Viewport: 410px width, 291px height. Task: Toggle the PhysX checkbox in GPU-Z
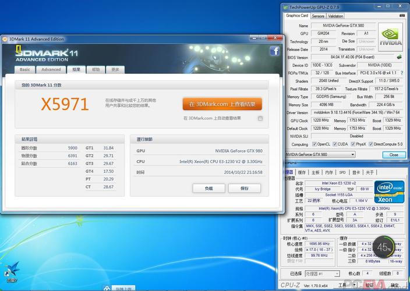(x=353, y=144)
